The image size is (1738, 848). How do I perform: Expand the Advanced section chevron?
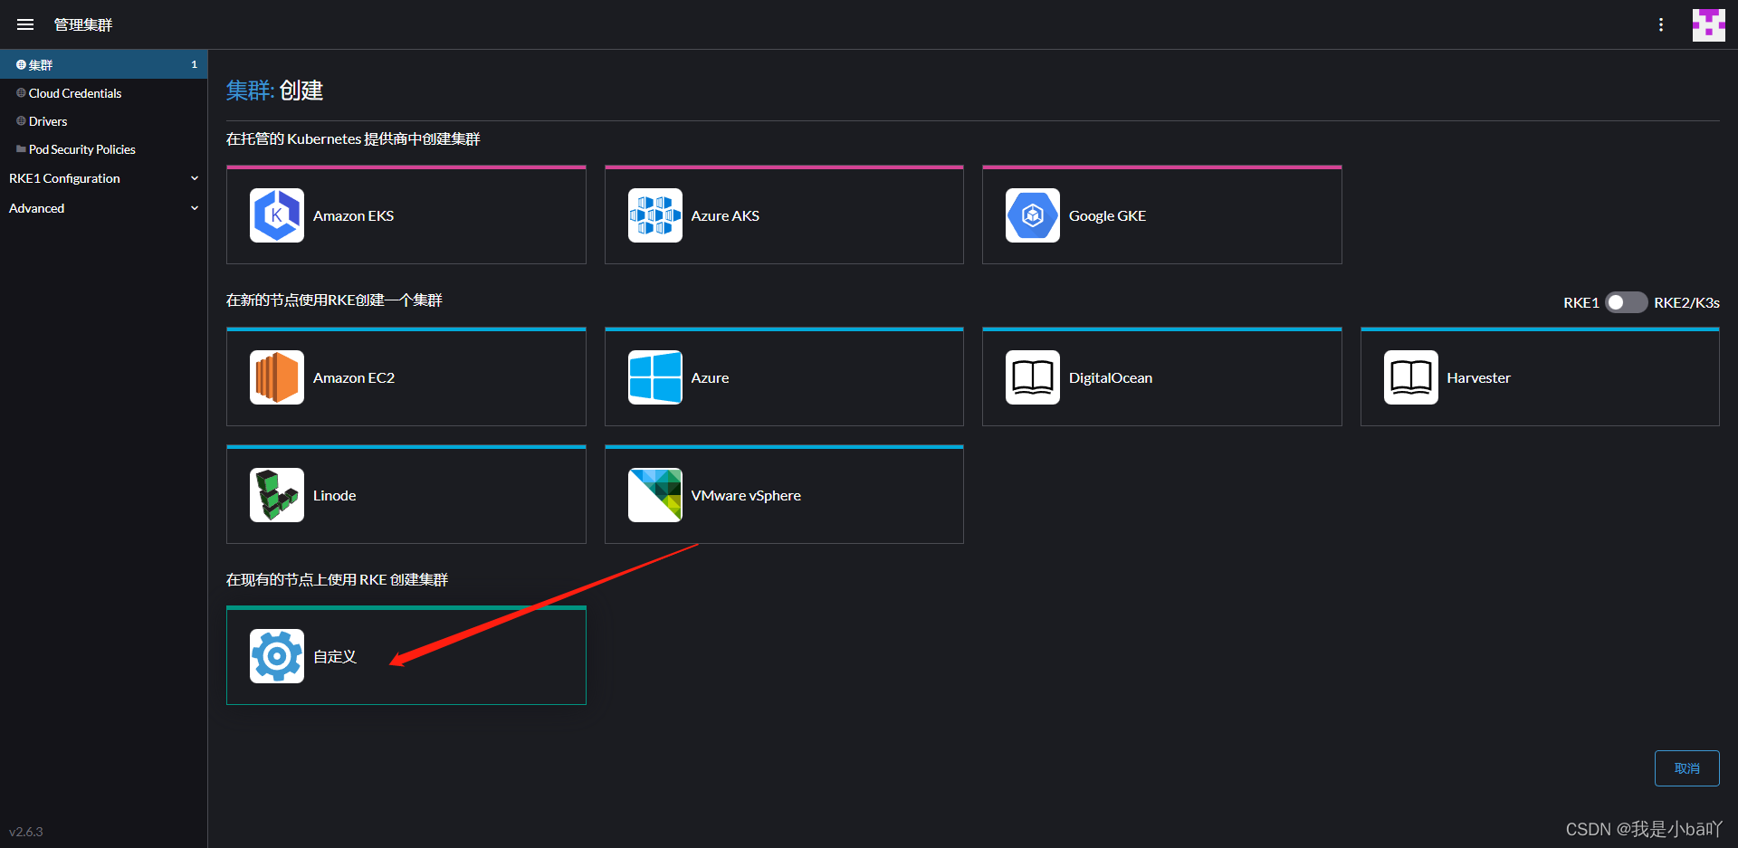[195, 208]
